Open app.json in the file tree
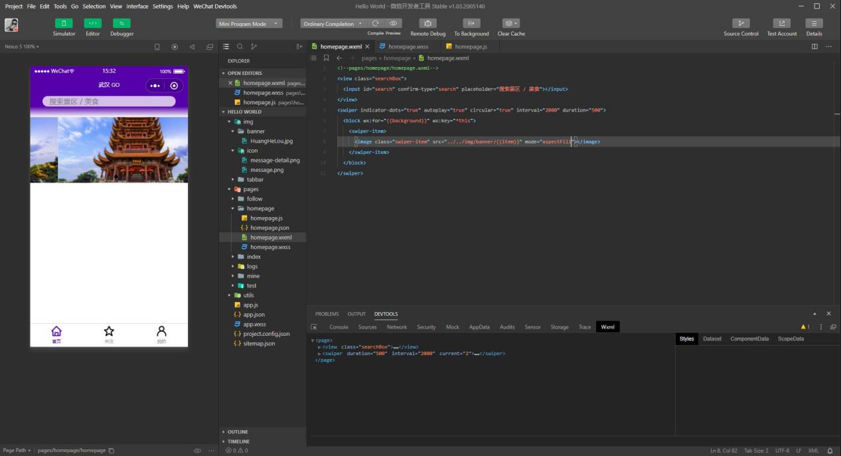 click(254, 315)
